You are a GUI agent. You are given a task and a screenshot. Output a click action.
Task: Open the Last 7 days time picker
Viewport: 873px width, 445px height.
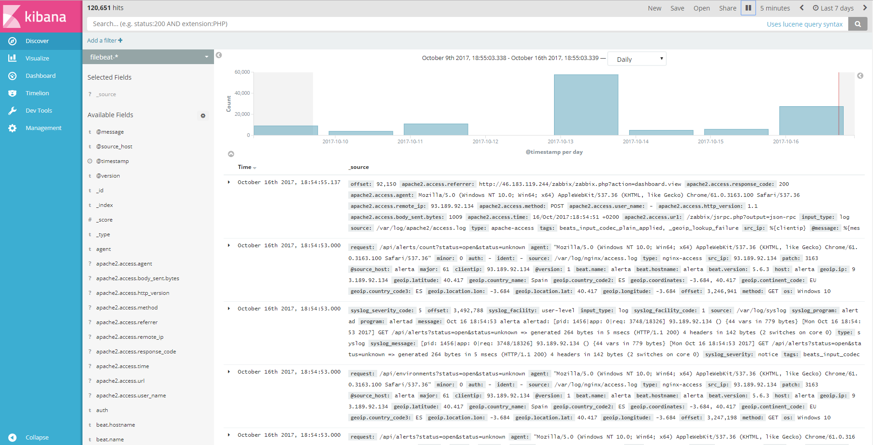point(833,8)
